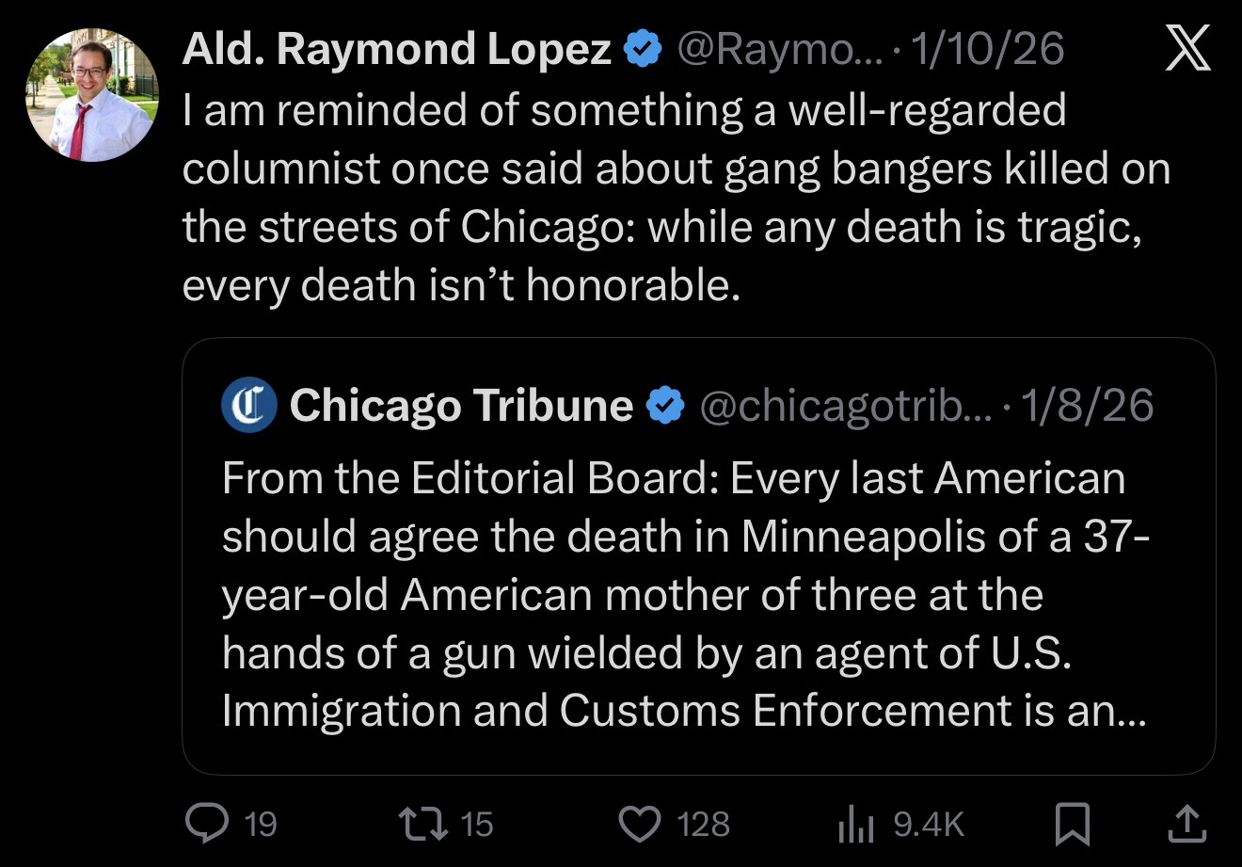Bookmark this post
The width and height of the screenshot is (1242, 867).
1073,825
